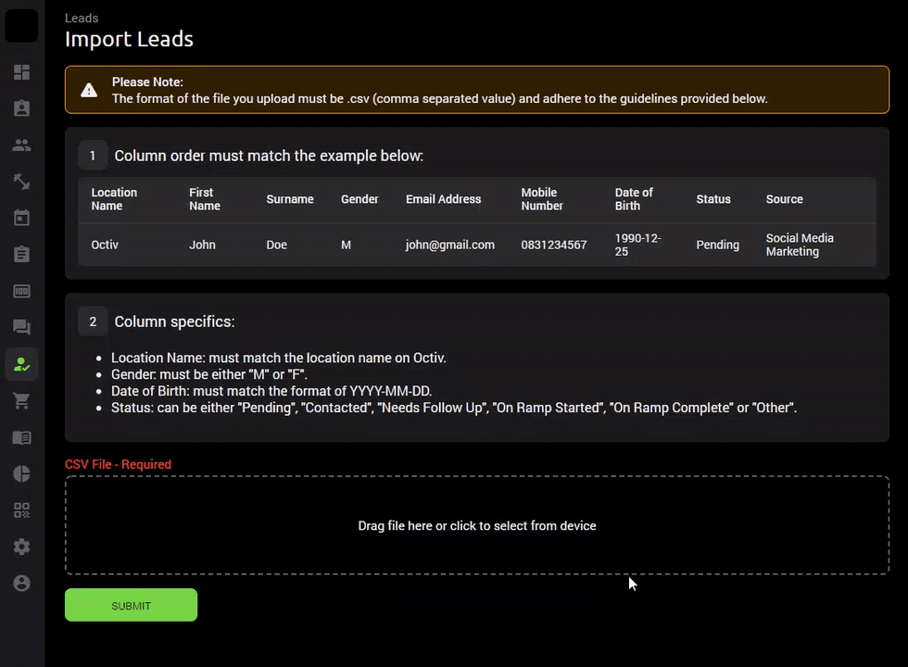908x667 pixels.
Task: Click the Column specifics heading
Action: pos(174,322)
